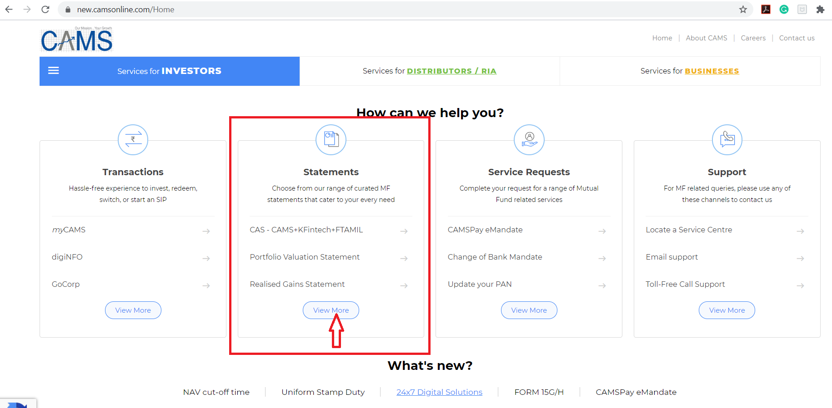This screenshot has width=832, height=408.
Task: Click the CAMS logo
Action: (x=77, y=40)
